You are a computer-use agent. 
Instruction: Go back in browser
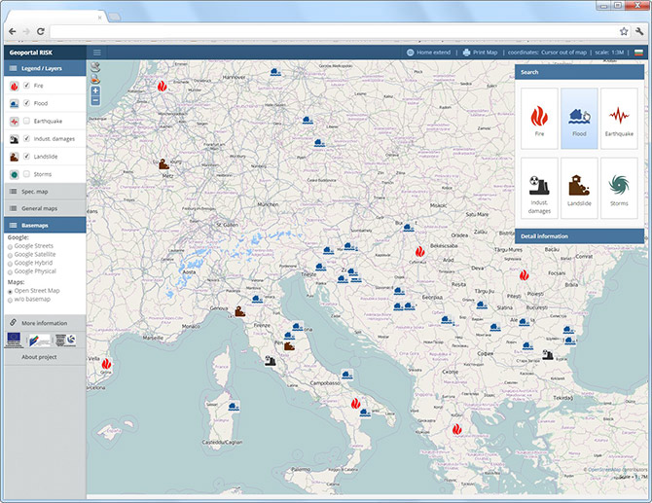13,31
